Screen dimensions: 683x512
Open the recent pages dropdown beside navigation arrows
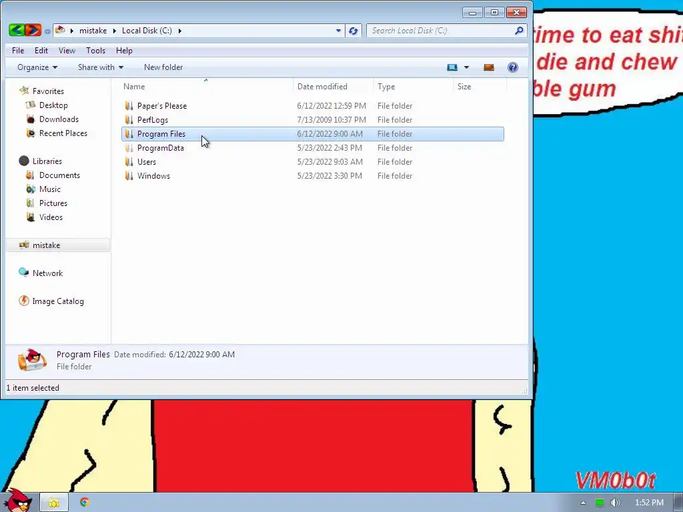47,31
